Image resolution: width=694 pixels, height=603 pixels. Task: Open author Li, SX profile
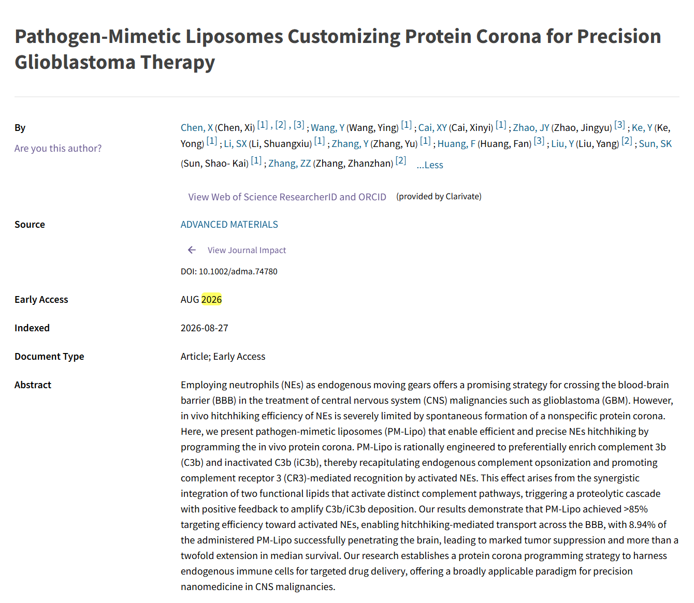[x=235, y=143]
